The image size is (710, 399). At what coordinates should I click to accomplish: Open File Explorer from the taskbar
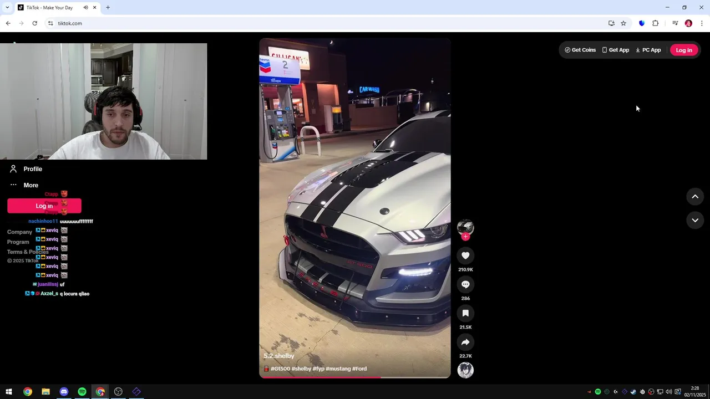45,392
